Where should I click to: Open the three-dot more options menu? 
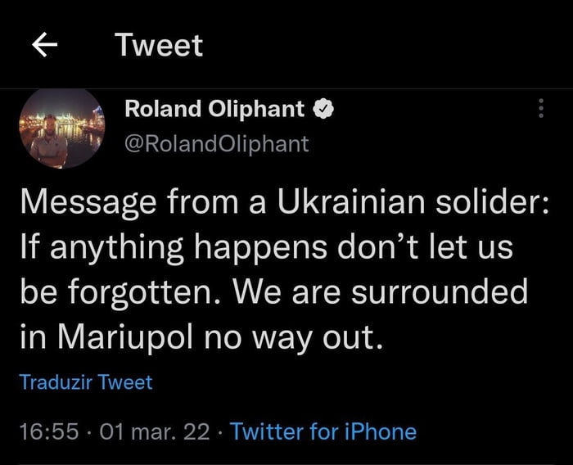point(540,108)
